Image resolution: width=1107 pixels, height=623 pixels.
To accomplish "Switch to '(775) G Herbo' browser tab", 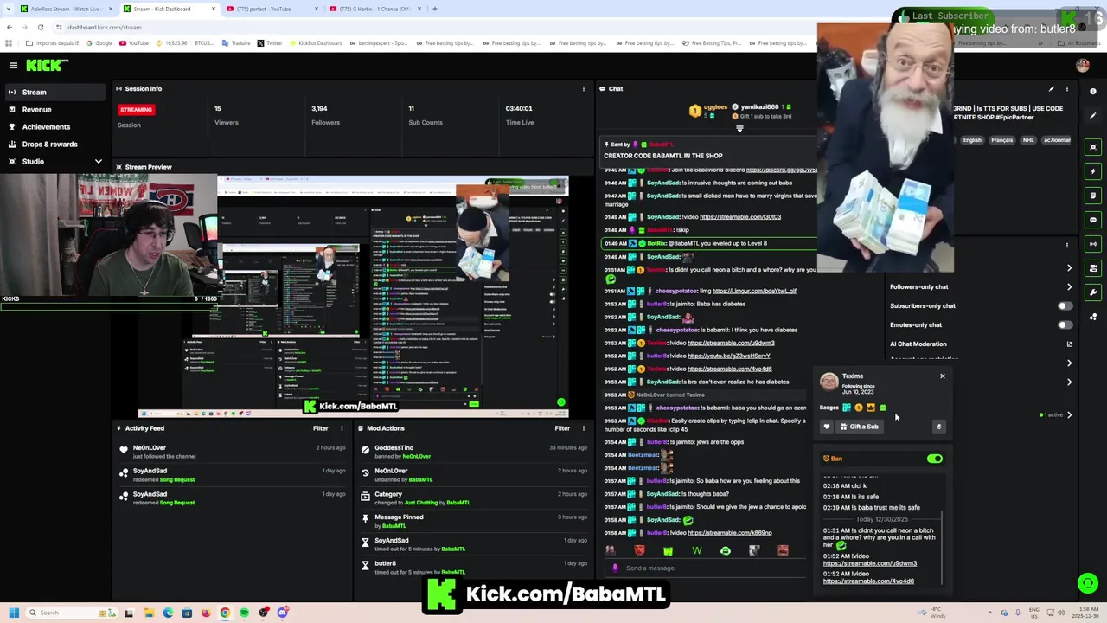I will tap(374, 9).
